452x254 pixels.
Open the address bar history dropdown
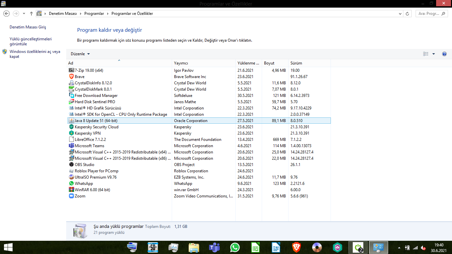tap(400, 14)
